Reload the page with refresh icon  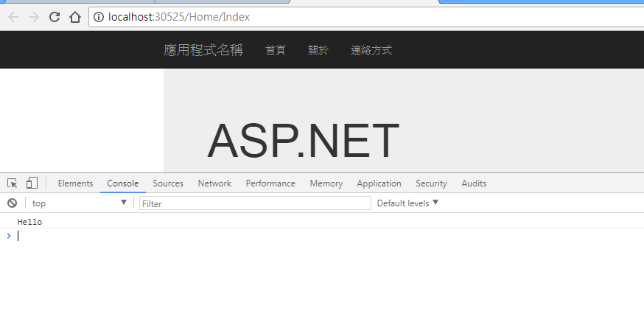pyautogui.click(x=55, y=17)
